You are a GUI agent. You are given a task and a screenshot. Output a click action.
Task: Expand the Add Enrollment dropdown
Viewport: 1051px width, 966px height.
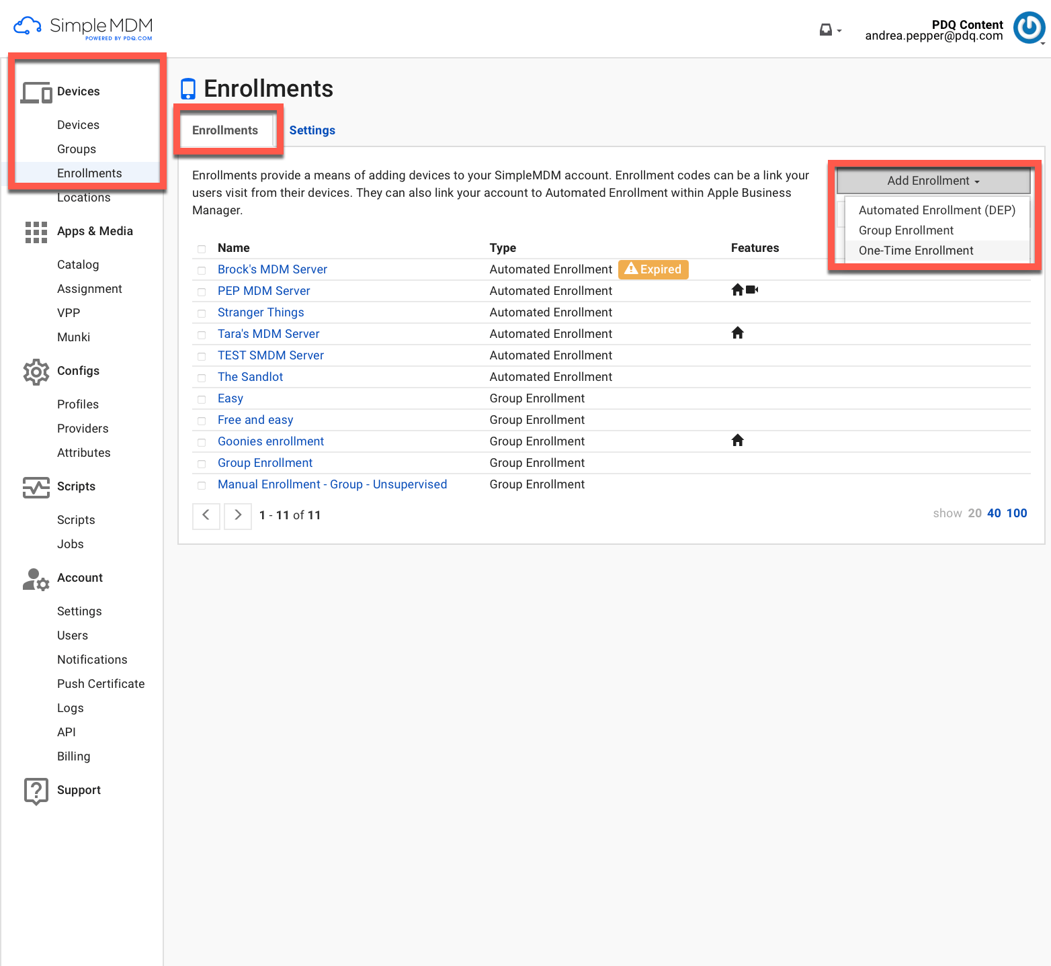pos(933,181)
